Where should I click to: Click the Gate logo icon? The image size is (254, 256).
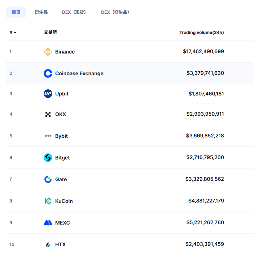[48, 179]
